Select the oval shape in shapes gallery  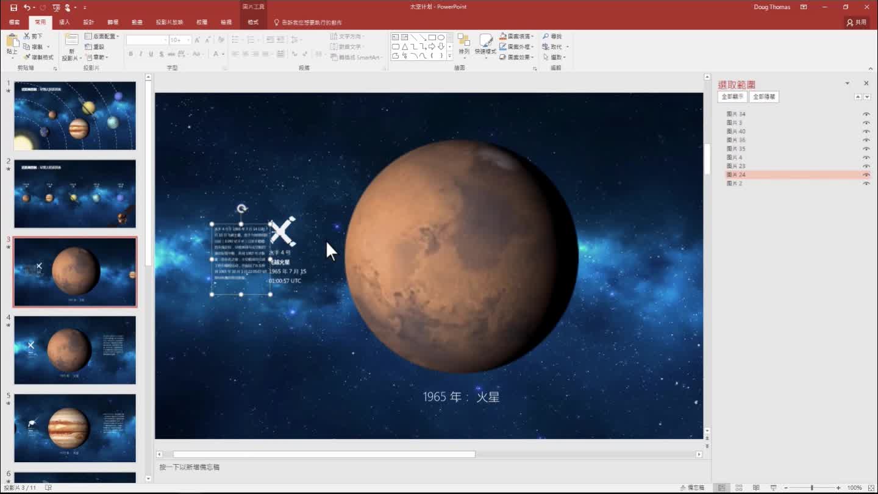441,37
